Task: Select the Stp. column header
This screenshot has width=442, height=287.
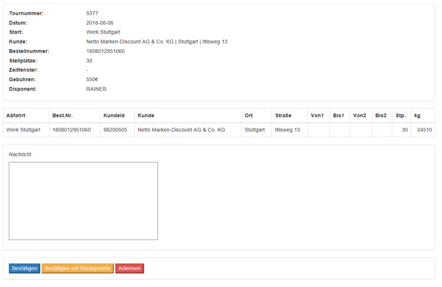Action: pyautogui.click(x=401, y=115)
